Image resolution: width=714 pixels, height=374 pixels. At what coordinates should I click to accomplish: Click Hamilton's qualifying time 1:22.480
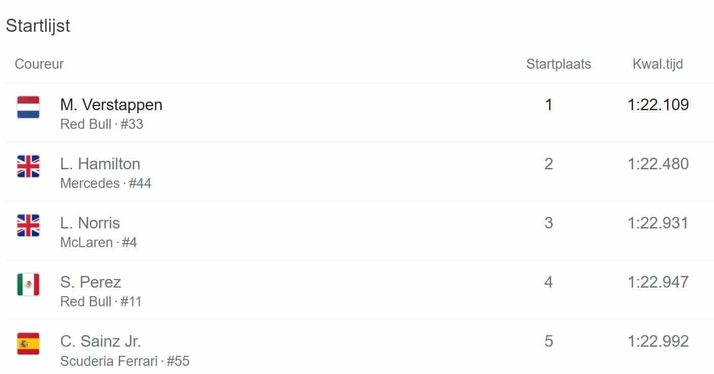658,164
